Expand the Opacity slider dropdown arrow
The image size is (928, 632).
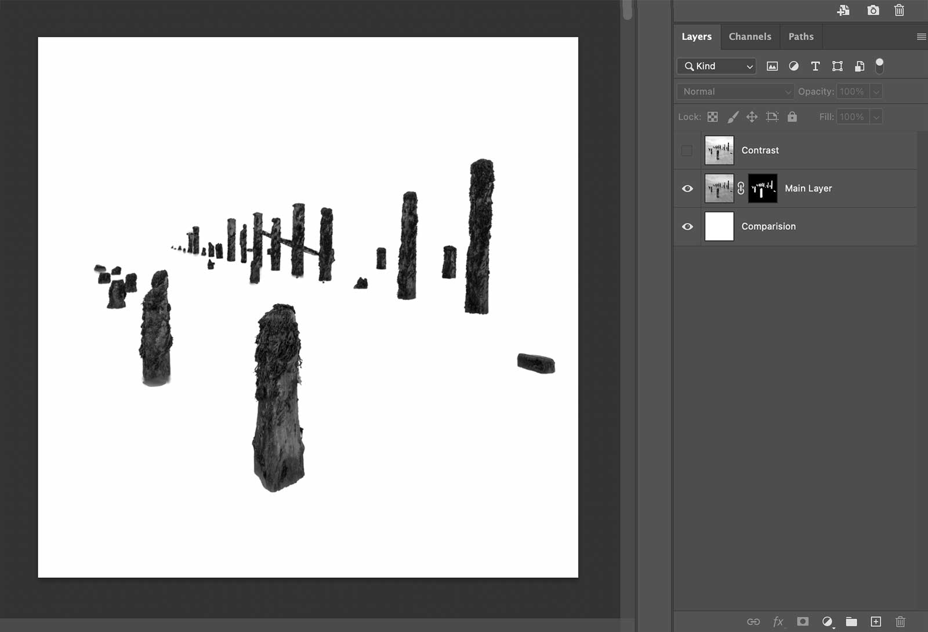[876, 92]
